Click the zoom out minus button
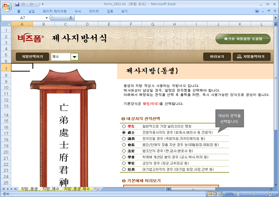The height and width of the screenshot is (197, 279). tap(238, 194)
